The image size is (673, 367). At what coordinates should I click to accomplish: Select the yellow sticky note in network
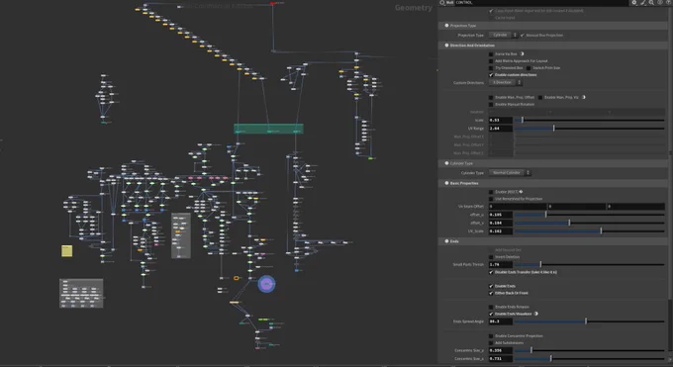point(66,250)
